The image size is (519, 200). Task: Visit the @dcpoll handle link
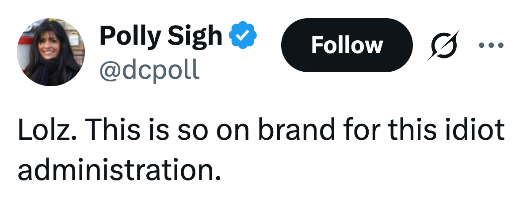coord(149,69)
